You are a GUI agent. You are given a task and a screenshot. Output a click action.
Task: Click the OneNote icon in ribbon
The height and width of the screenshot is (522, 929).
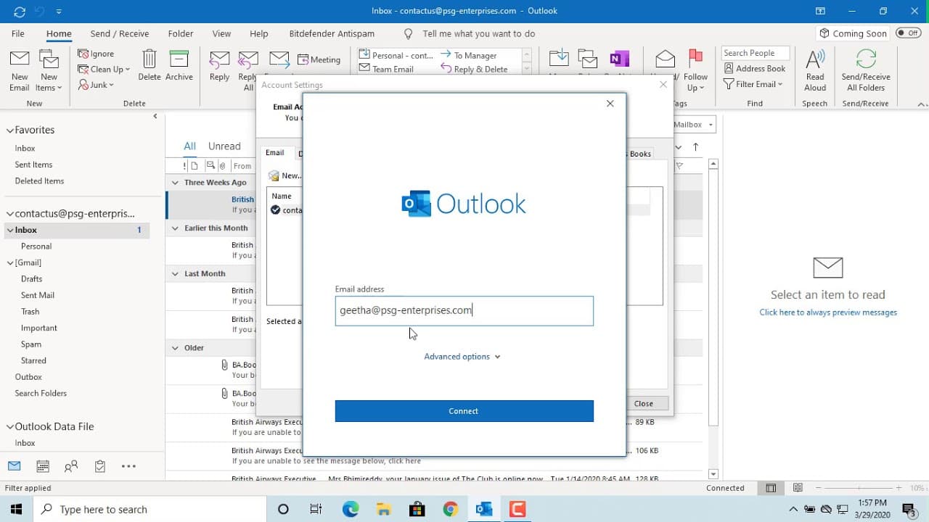tap(619, 59)
